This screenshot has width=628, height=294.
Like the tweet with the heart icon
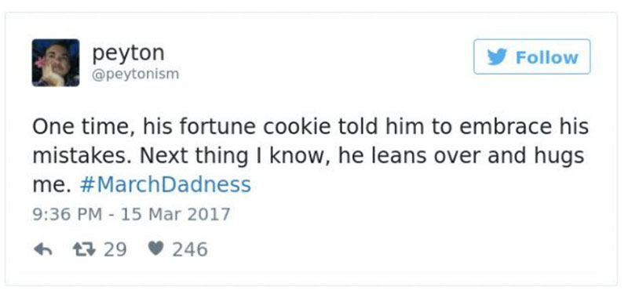pos(155,249)
